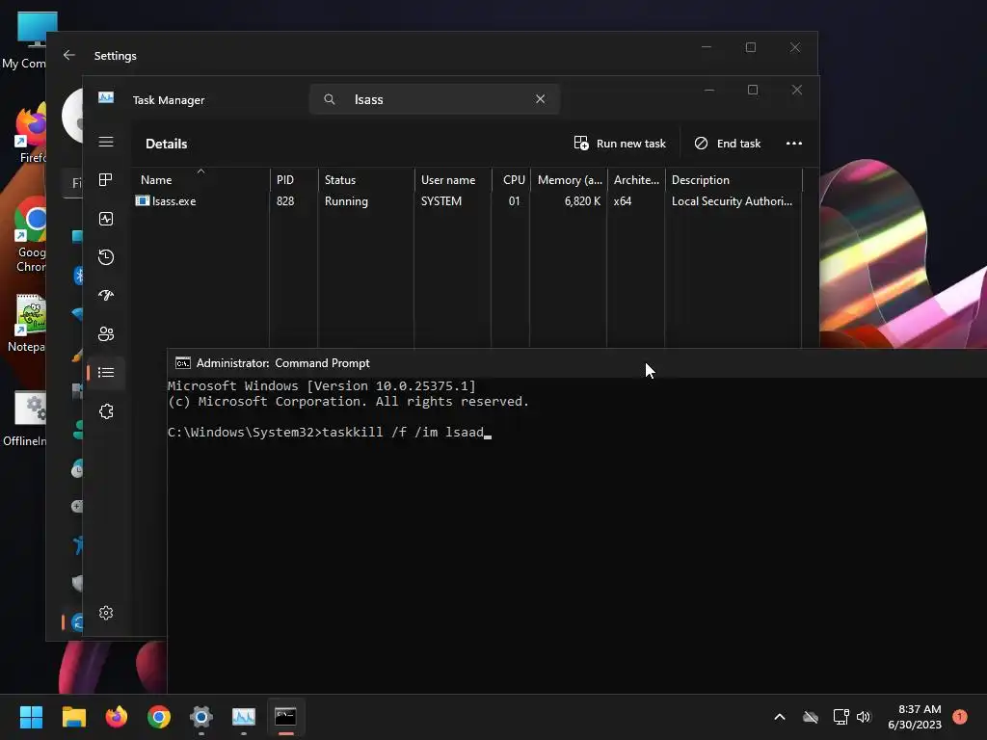
Task: Minimize the Task Manager window
Action: (x=709, y=90)
